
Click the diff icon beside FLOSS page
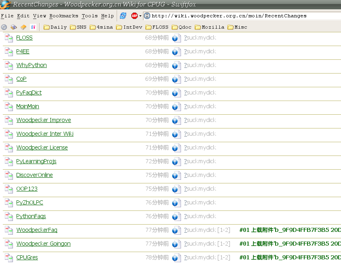tap(9, 38)
